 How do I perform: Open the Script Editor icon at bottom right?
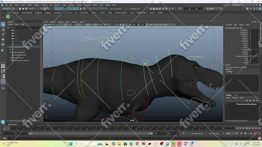pyautogui.click(x=259, y=138)
